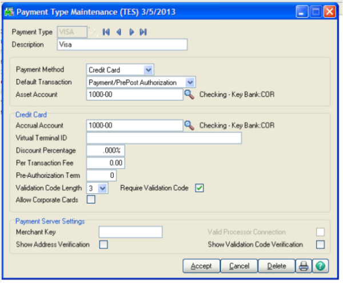Enable Allow Corporate Cards checkbox
Viewport: 343px width, 283px height.
pyautogui.click(x=91, y=200)
